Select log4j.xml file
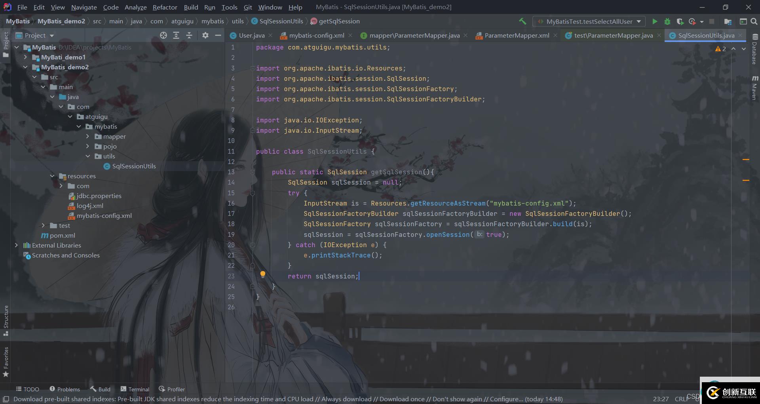The width and height of the screenshot is (760, 404). (x=89, y=206)
